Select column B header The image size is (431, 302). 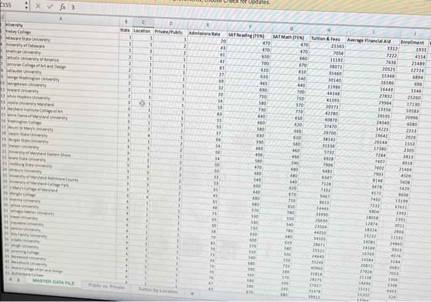[126, 22]
